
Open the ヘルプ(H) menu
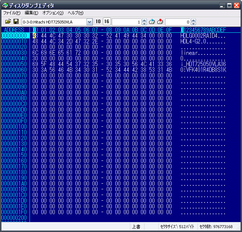click(x=75, y=13)
